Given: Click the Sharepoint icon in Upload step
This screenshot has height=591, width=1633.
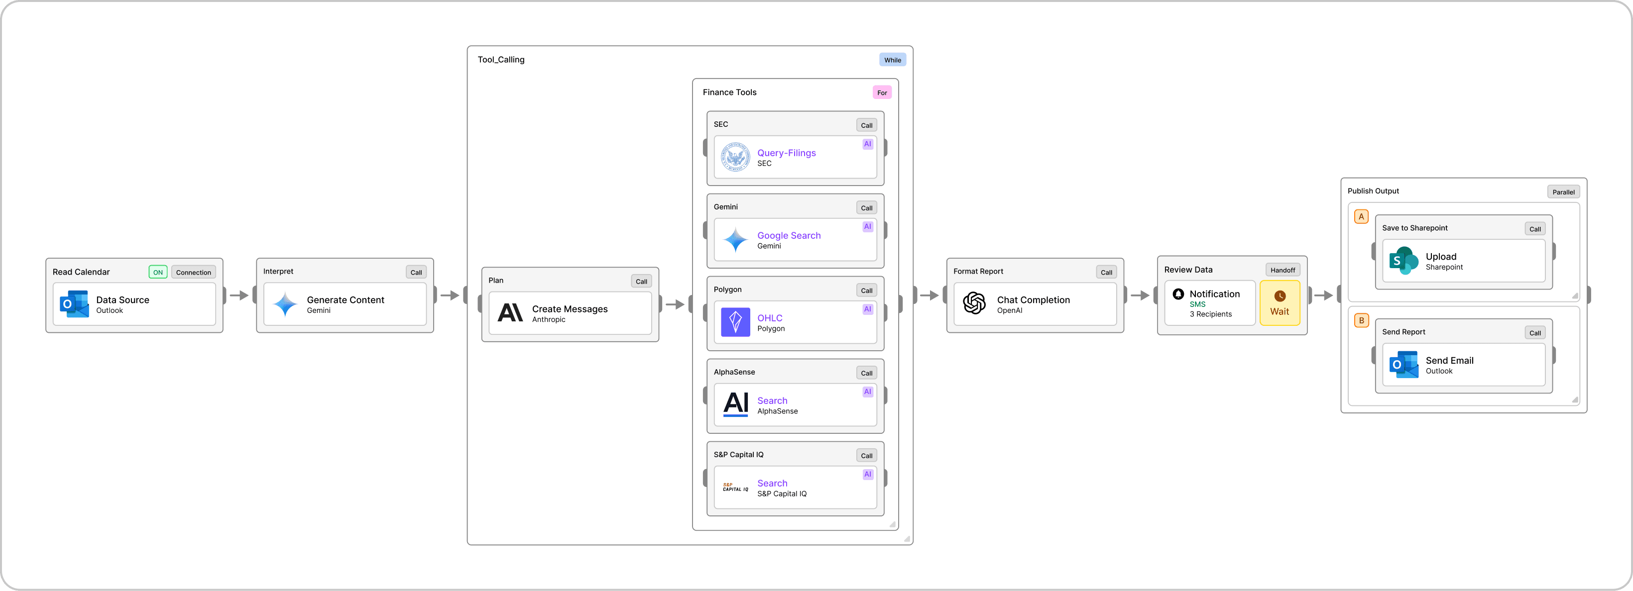Looking at the screenshot, I should click(x=1403, y=260).
